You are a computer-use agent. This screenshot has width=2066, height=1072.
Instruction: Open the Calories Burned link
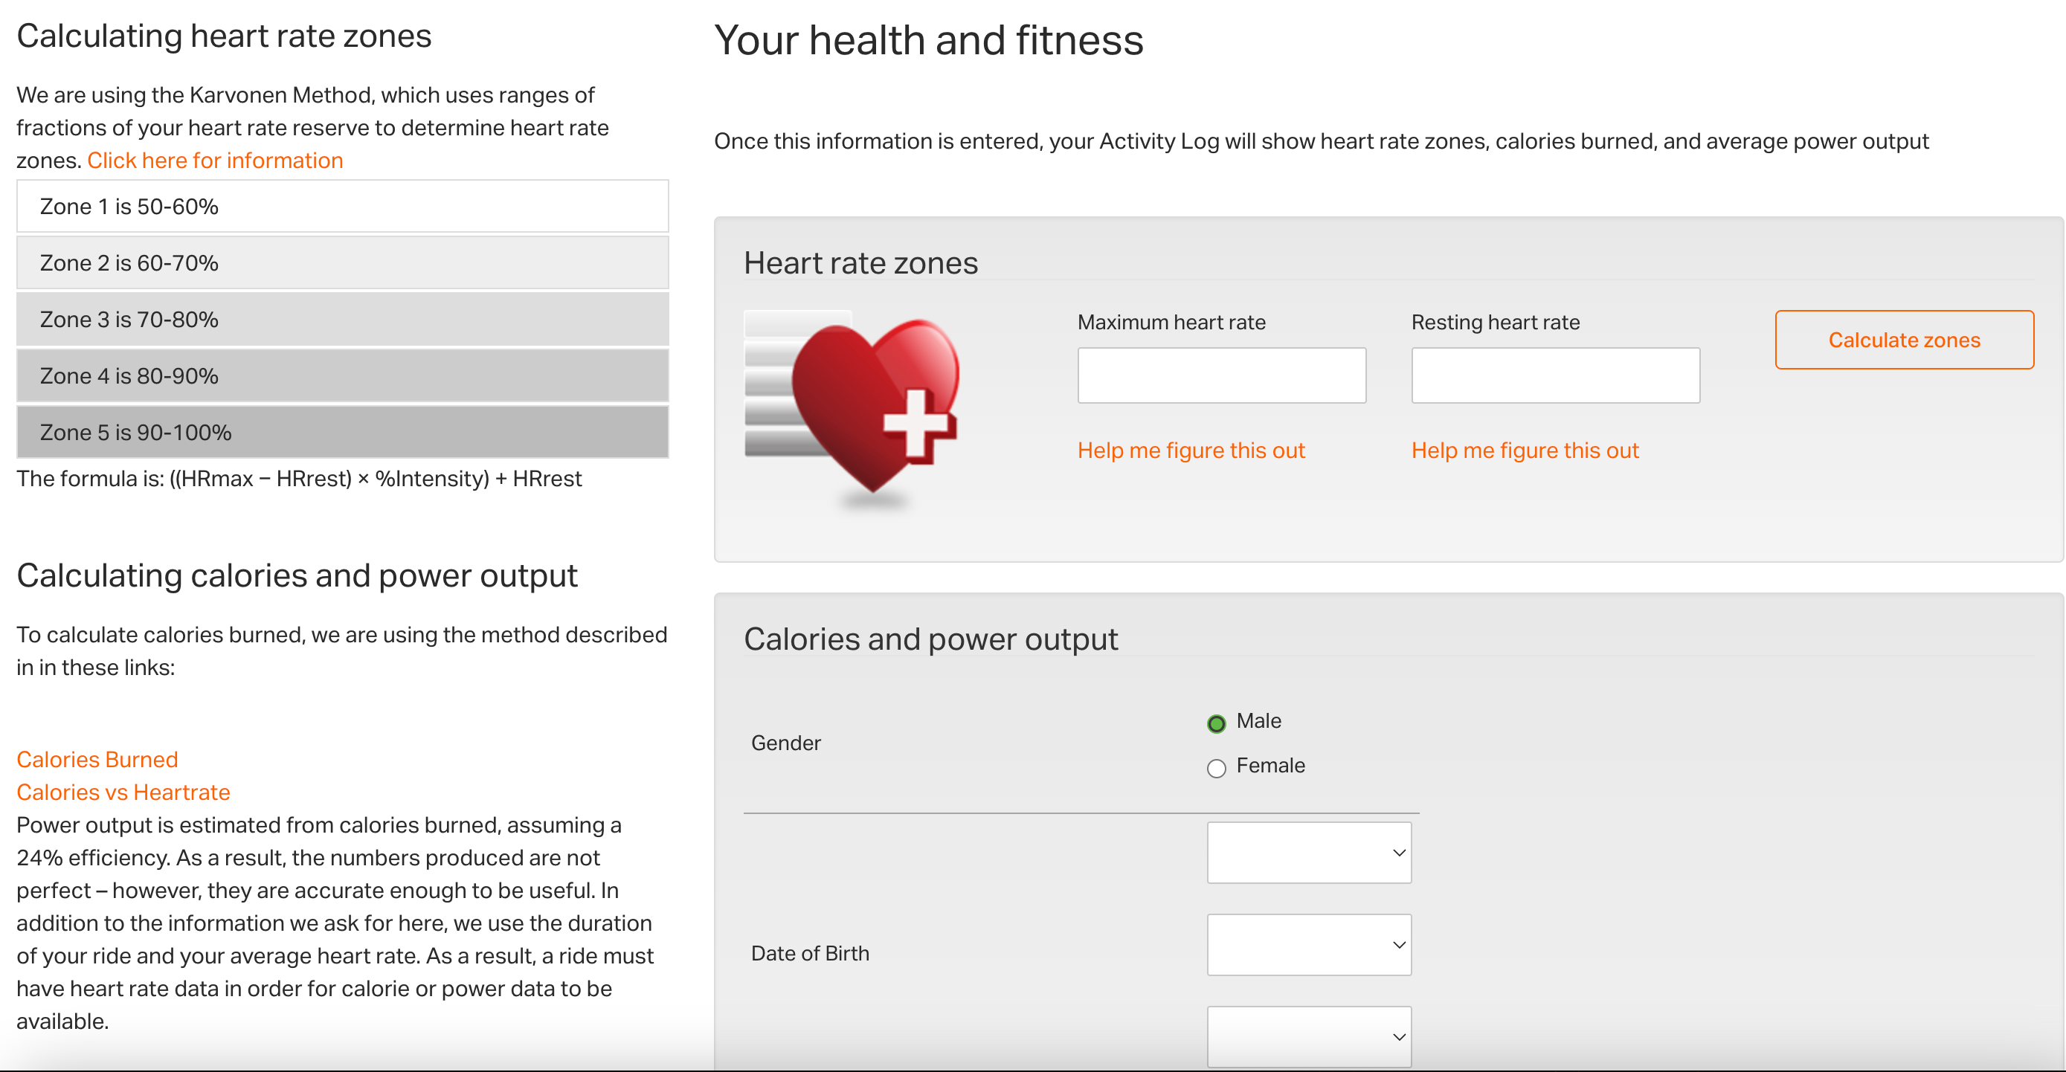coord(97,759)
